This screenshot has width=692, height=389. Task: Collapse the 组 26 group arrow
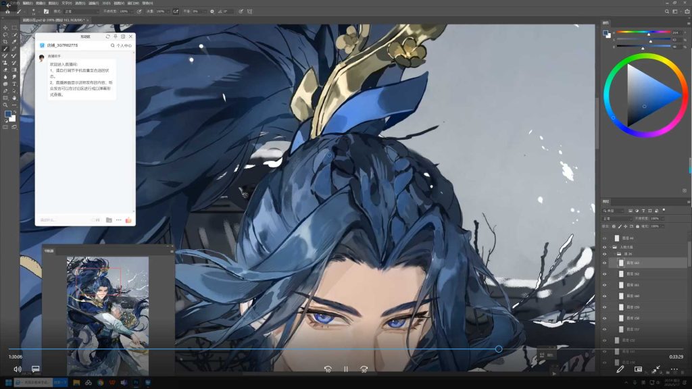tap(614, 254)
